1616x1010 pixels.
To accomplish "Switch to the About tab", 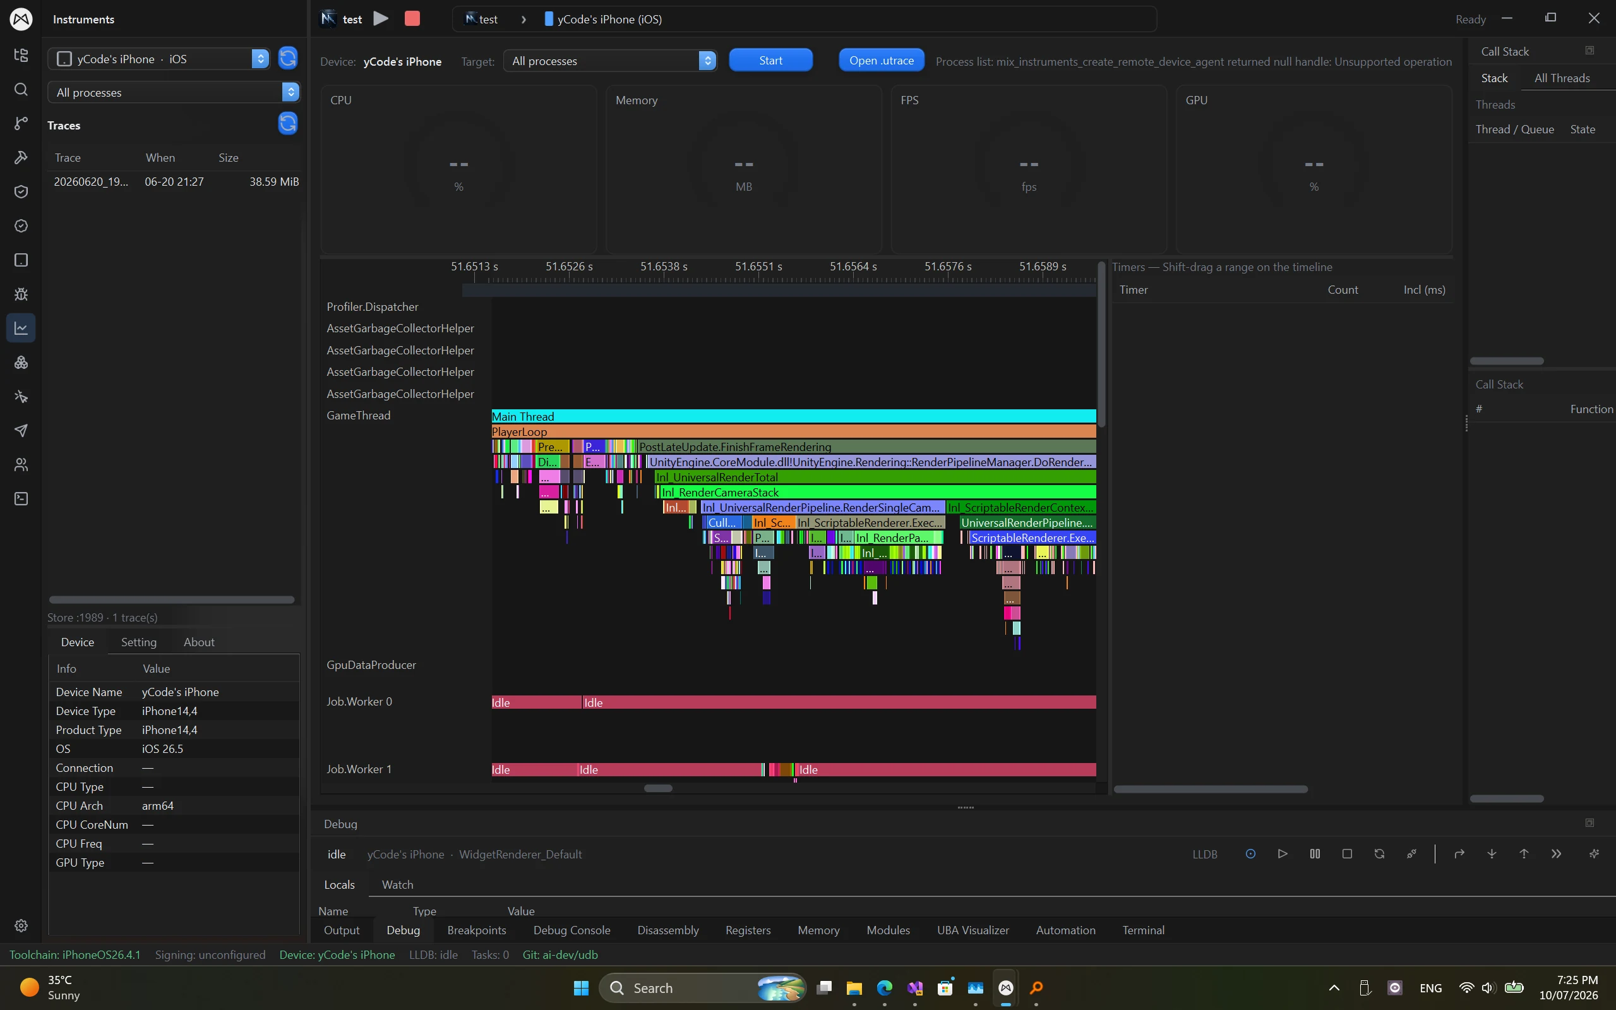I will pos(199,642).
